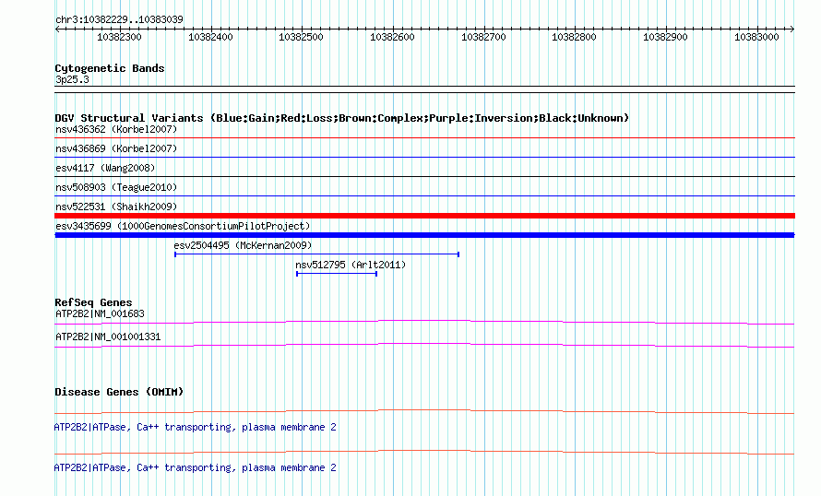Select the RefSeq Genes track title
This screenshot has width=821, height=496.
93,303
